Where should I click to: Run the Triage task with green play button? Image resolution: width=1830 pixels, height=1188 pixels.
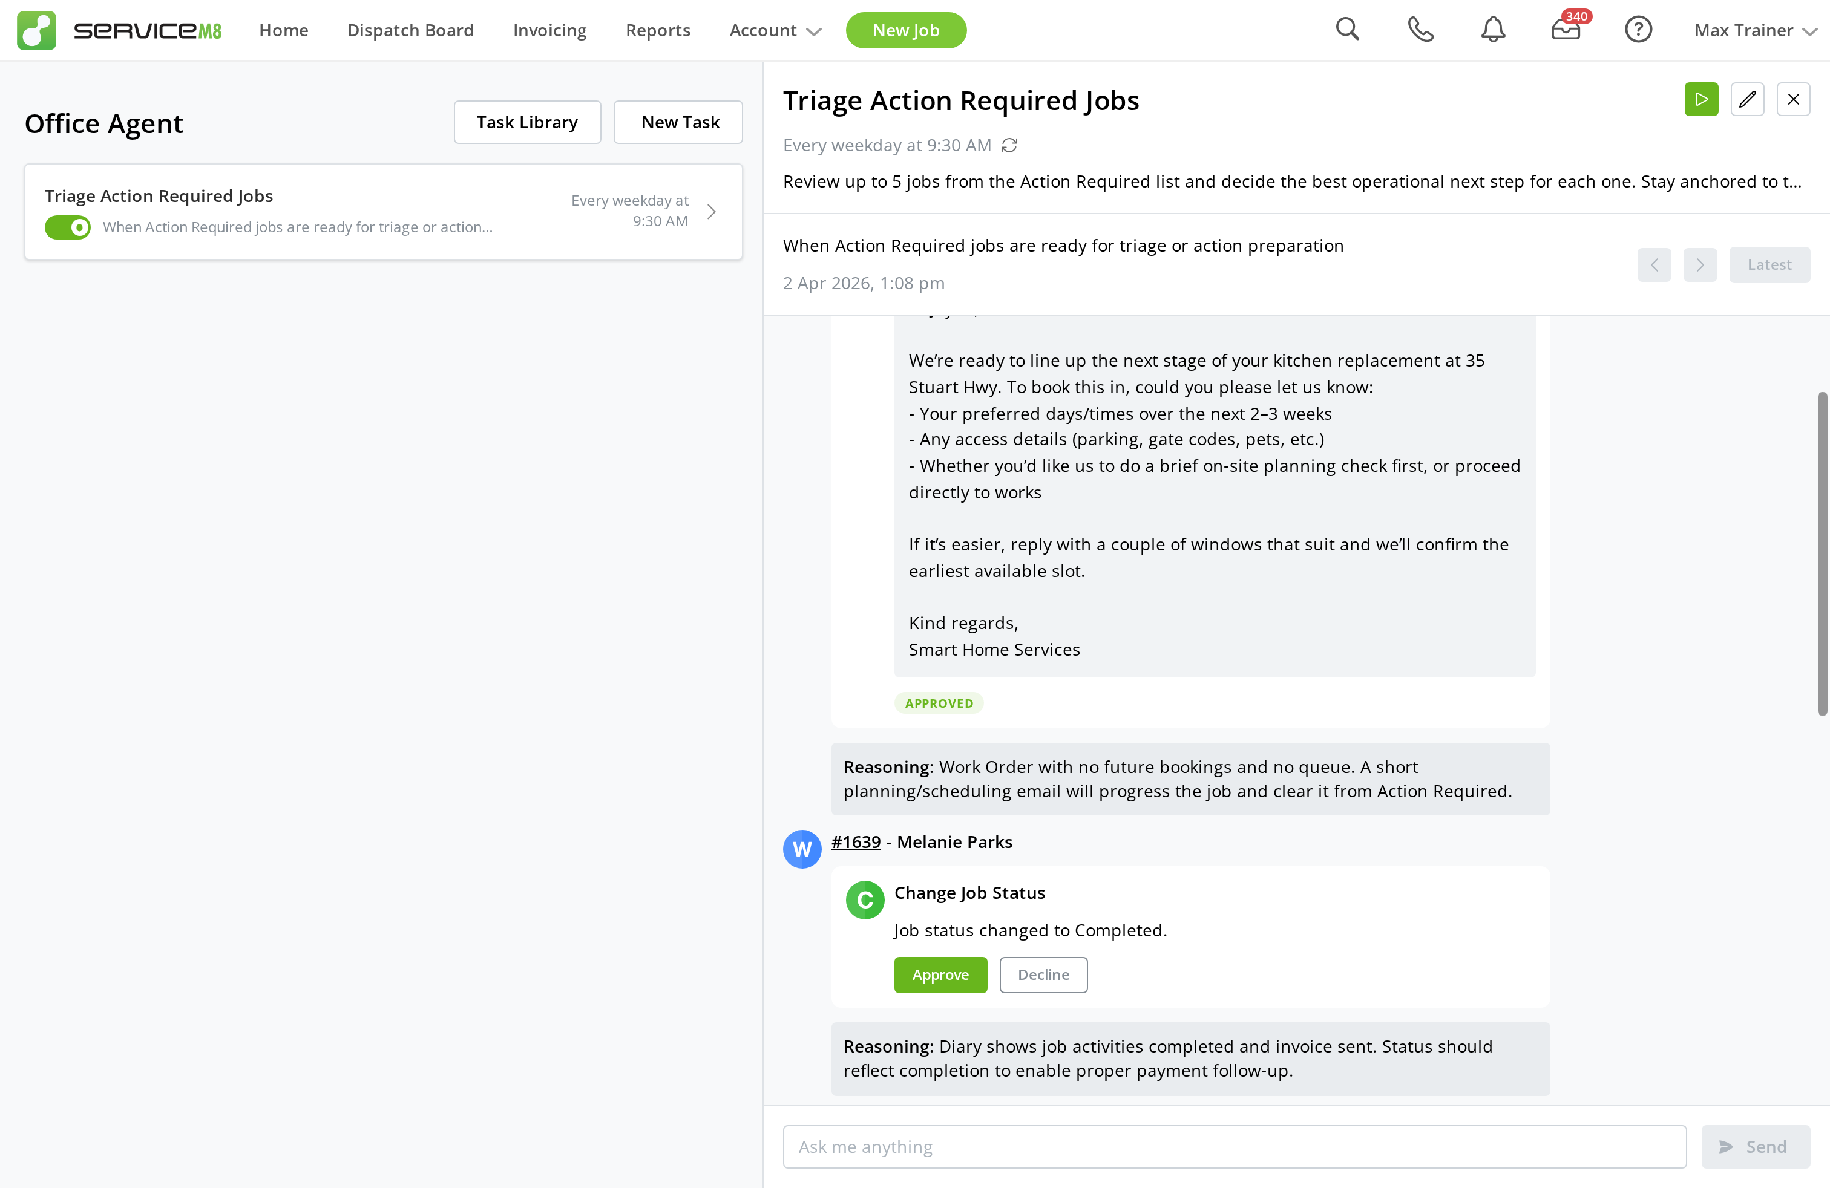point(1701,99)
